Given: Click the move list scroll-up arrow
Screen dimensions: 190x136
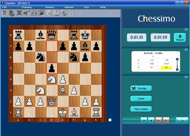Looking at the screenshot, I should pyautogui.click(x=177, y=59).
